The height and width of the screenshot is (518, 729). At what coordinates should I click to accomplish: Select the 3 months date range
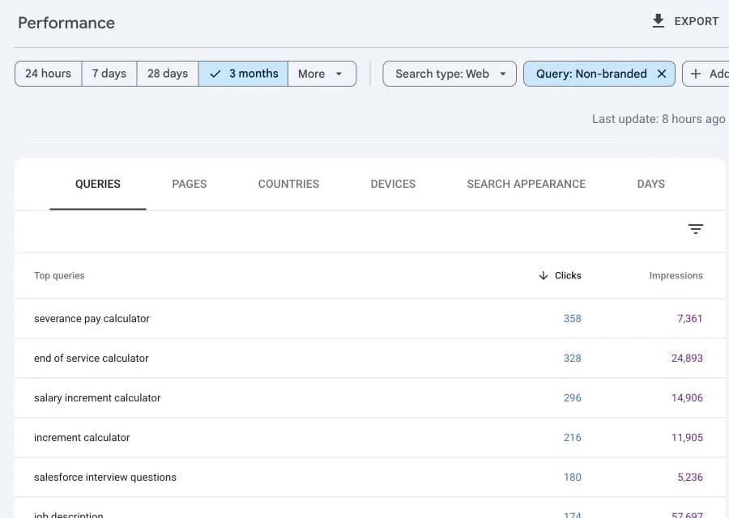243,74
